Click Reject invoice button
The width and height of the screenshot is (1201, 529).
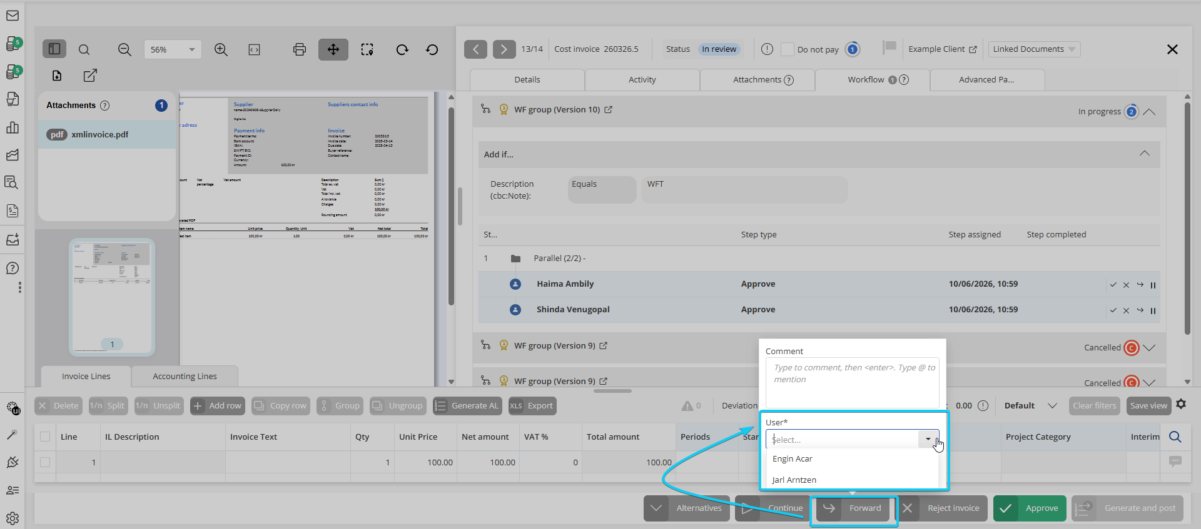(x=942, y=508)
